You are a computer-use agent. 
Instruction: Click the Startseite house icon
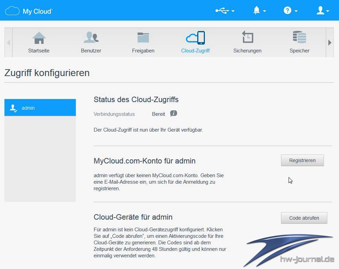coord(39,38)
